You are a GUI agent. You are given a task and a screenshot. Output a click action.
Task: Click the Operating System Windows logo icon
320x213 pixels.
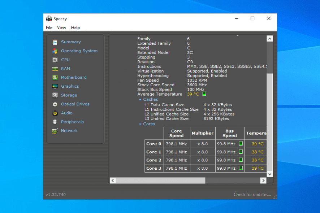(55, 51)
